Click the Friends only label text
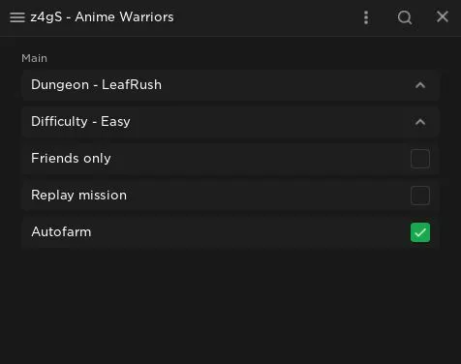 point(71,159)
